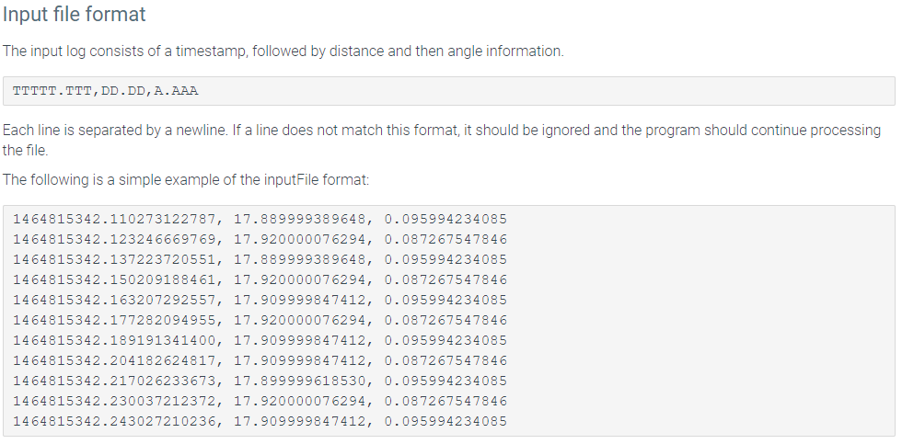Click the timestamp 1464815342.189191341400
902x444 pixels.
114,340
